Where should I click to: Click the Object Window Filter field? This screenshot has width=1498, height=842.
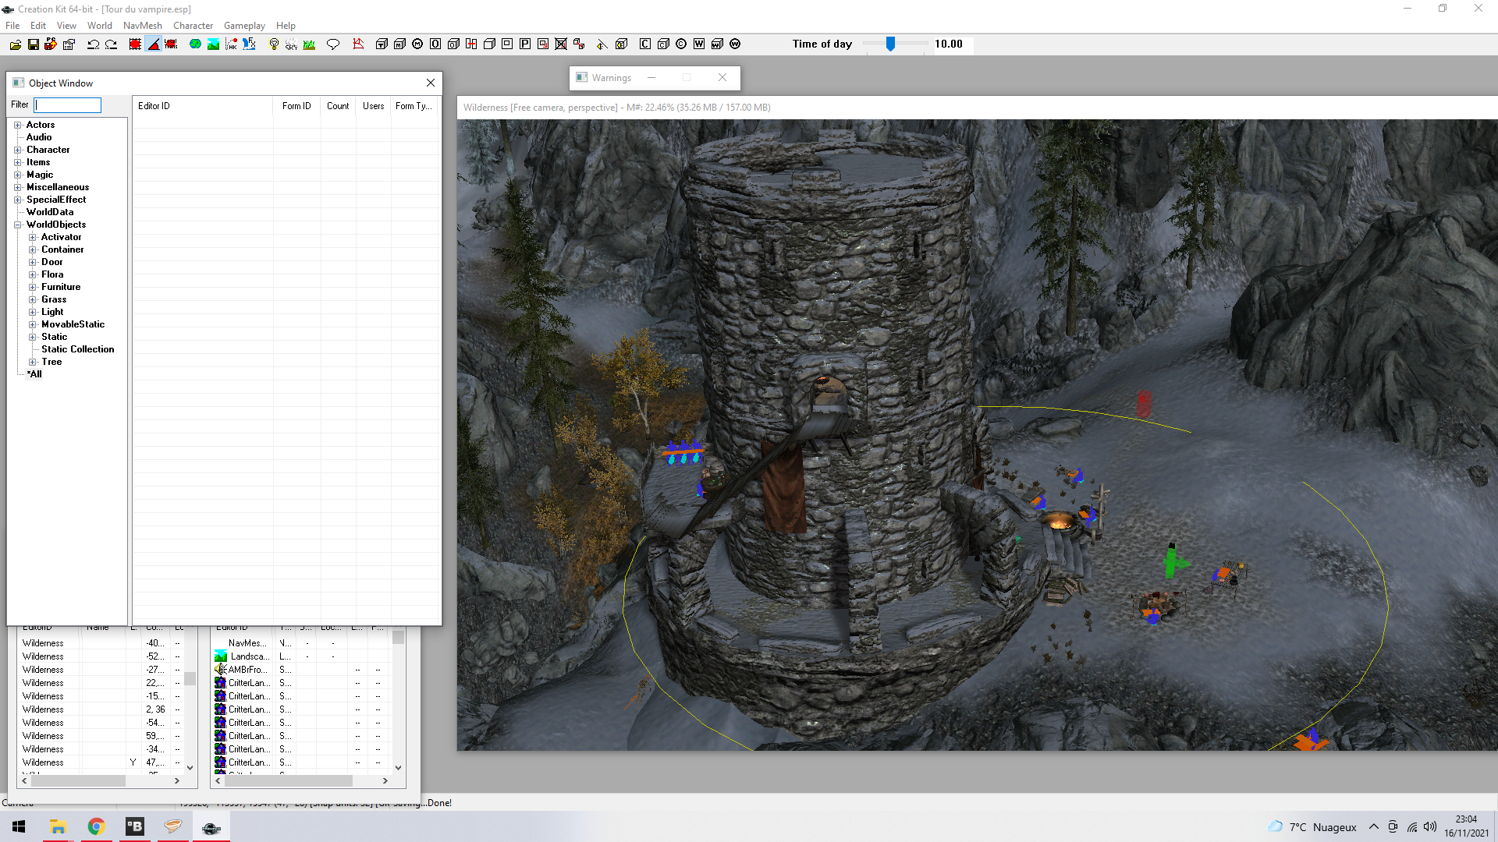68,105
